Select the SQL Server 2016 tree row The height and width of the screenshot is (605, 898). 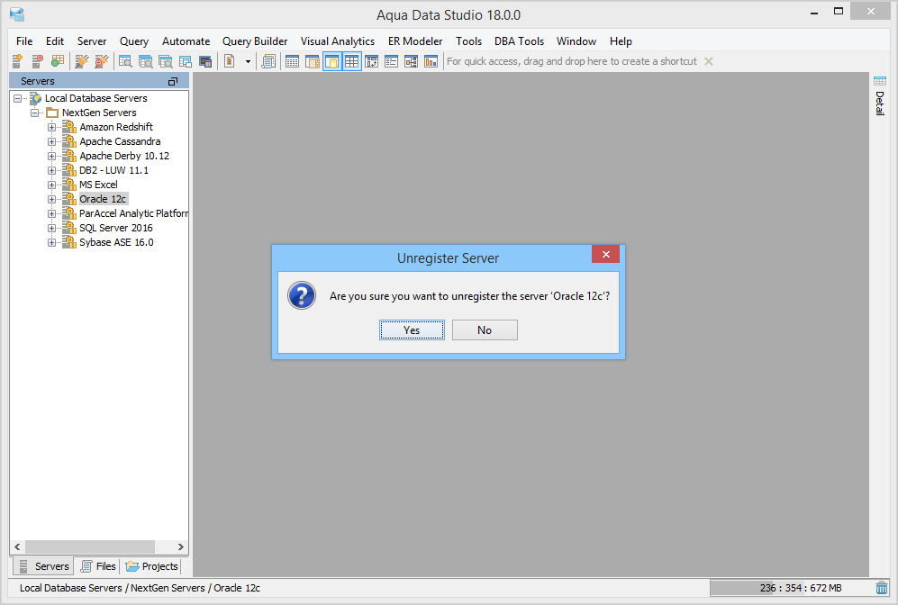(x=115, y=228)
